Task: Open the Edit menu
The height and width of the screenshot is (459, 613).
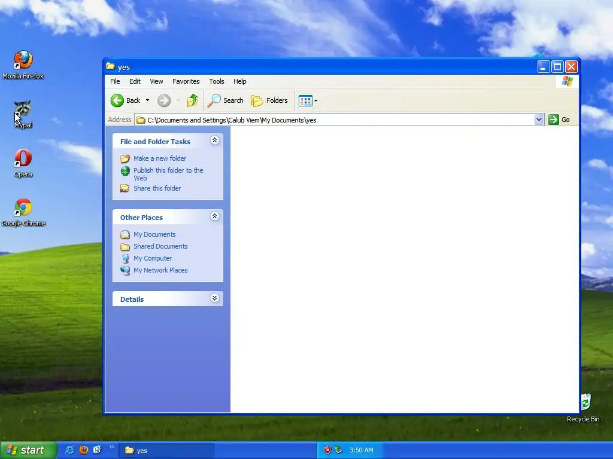Action: 135,81
